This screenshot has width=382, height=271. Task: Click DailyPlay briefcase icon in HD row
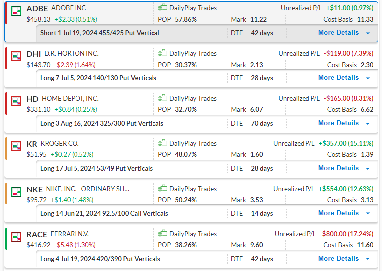click(x=162, y=98)
